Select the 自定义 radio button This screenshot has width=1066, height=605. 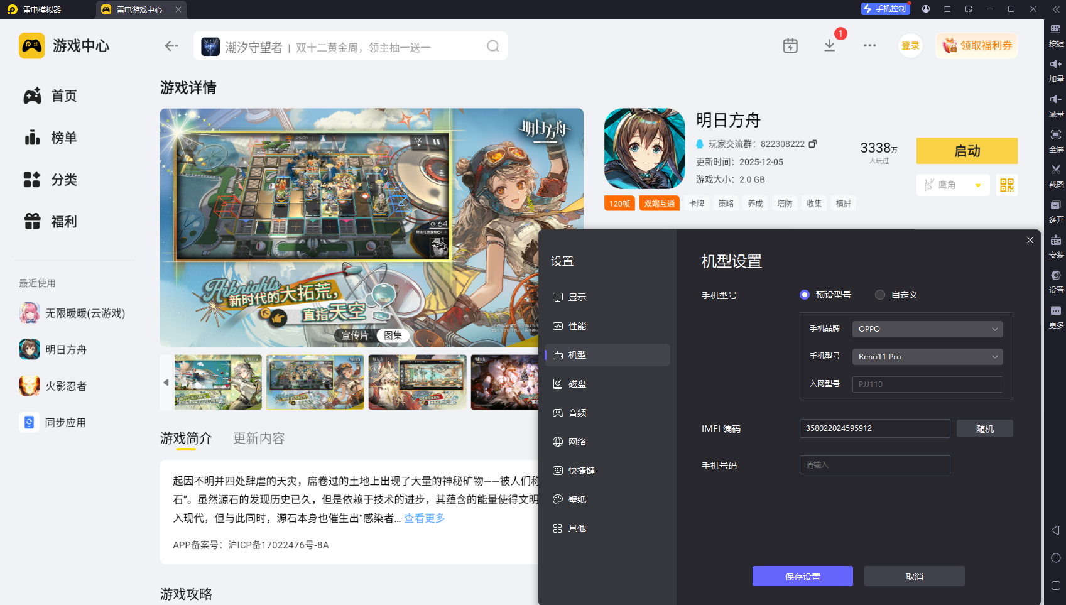879,294
